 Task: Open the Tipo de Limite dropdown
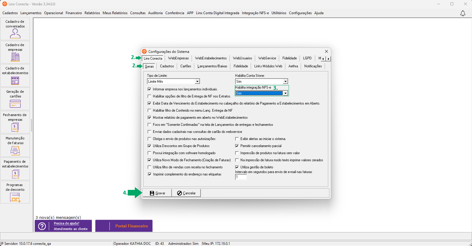197,82
